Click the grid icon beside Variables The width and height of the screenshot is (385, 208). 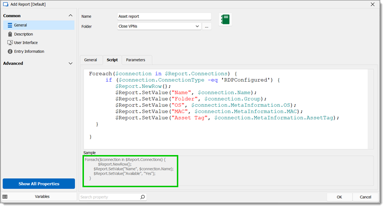5,197
